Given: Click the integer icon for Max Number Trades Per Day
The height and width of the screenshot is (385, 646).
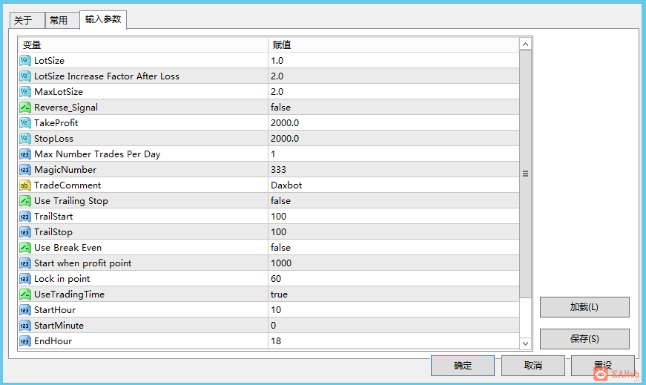Looking at the screenshot, I should click(x=25, y=154).
